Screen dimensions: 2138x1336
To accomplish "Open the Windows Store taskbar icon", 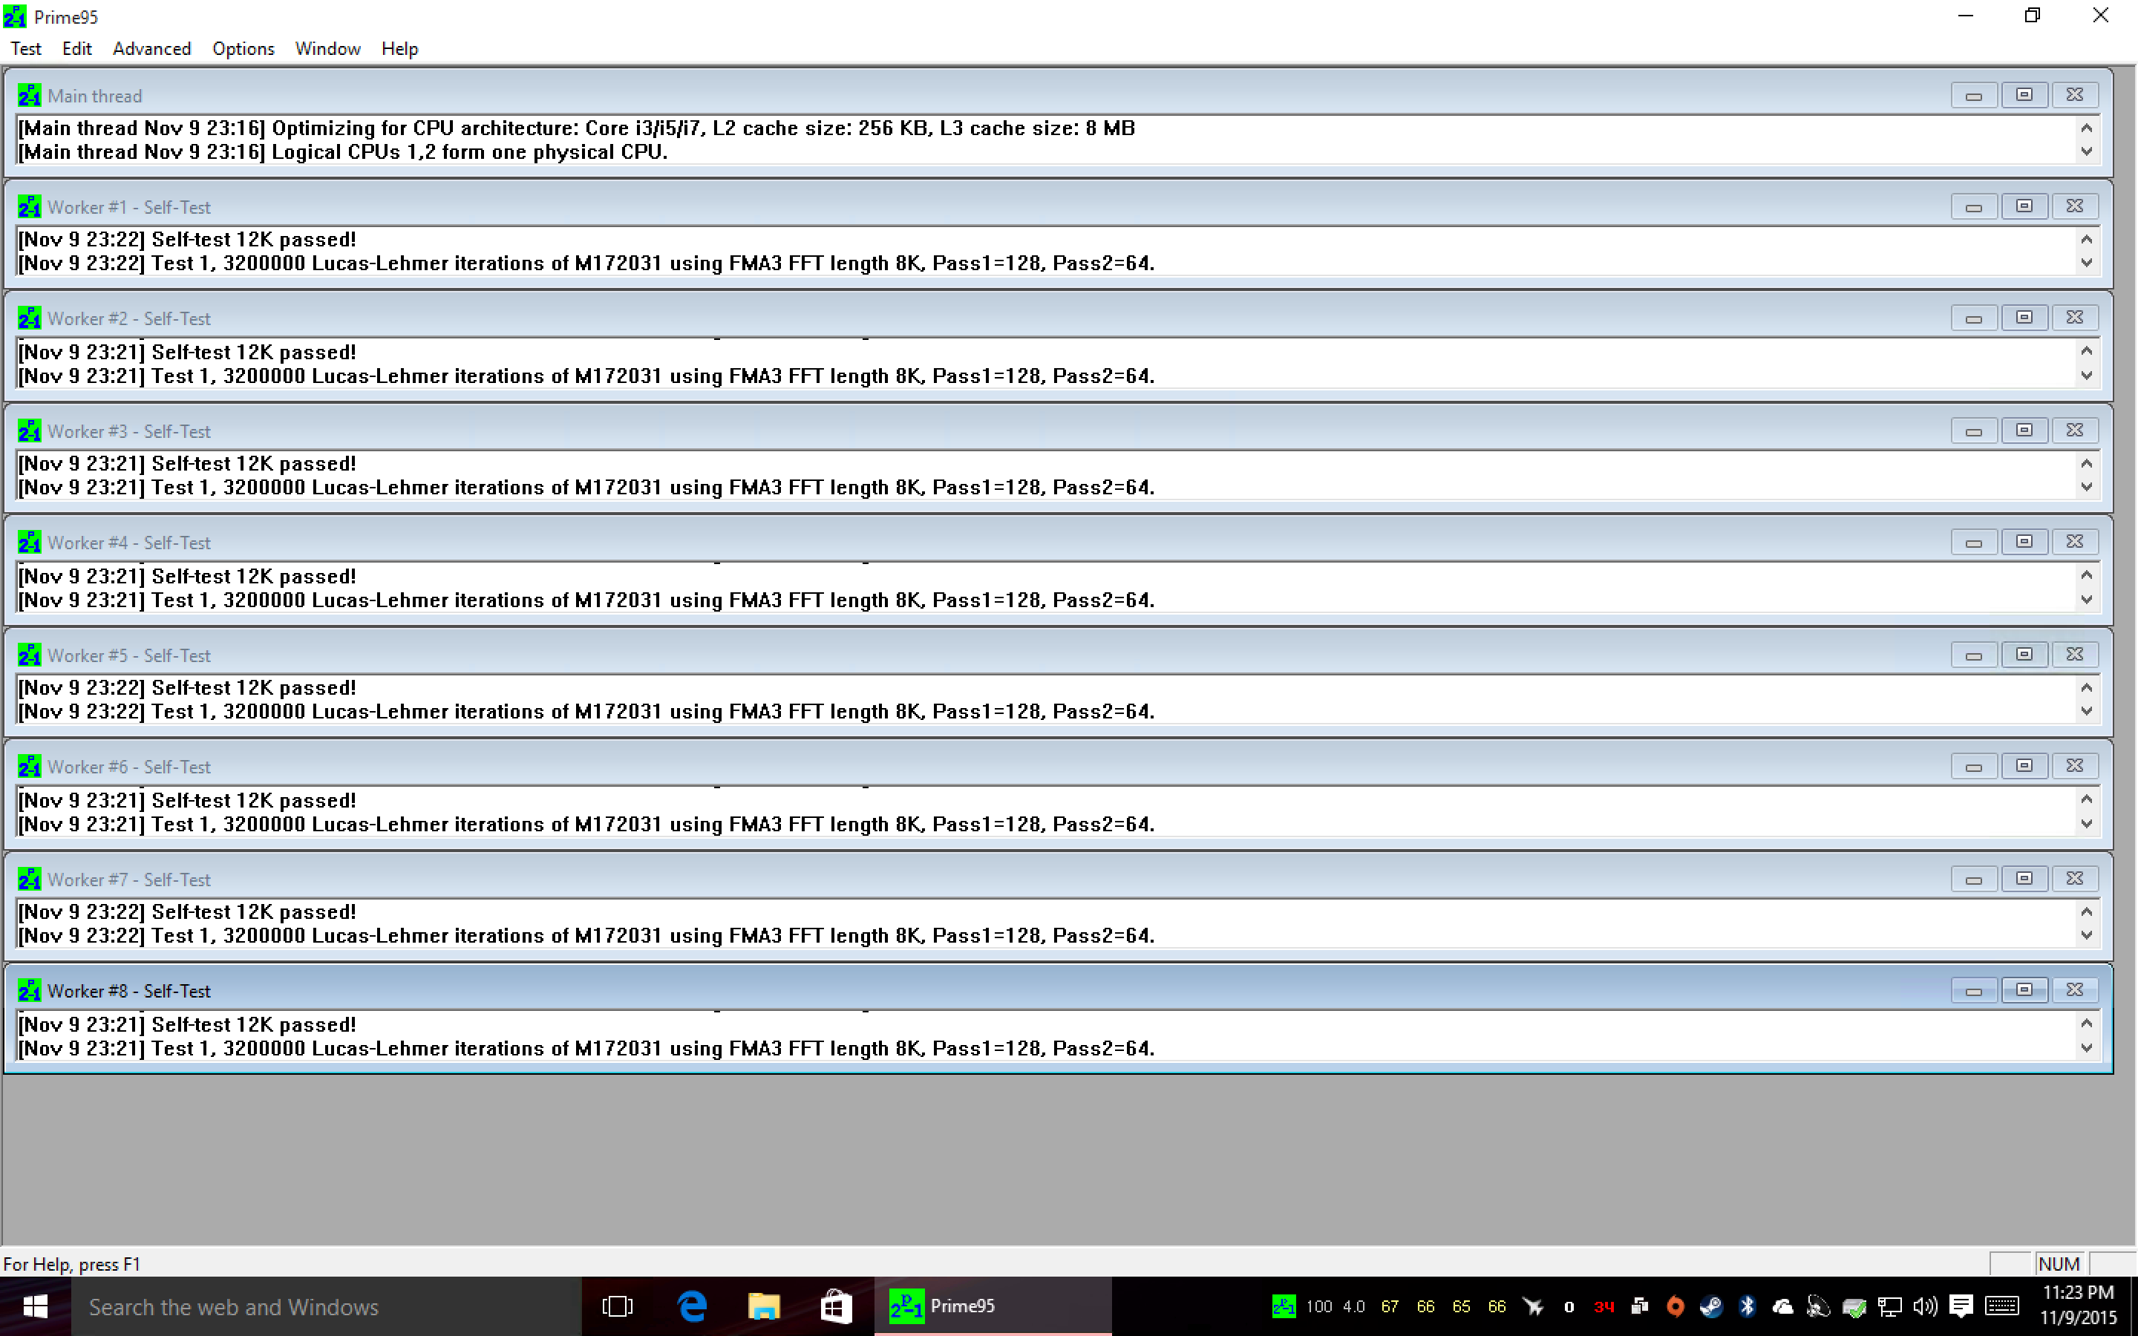I will pyautogui.click(x=835, y=1306).
